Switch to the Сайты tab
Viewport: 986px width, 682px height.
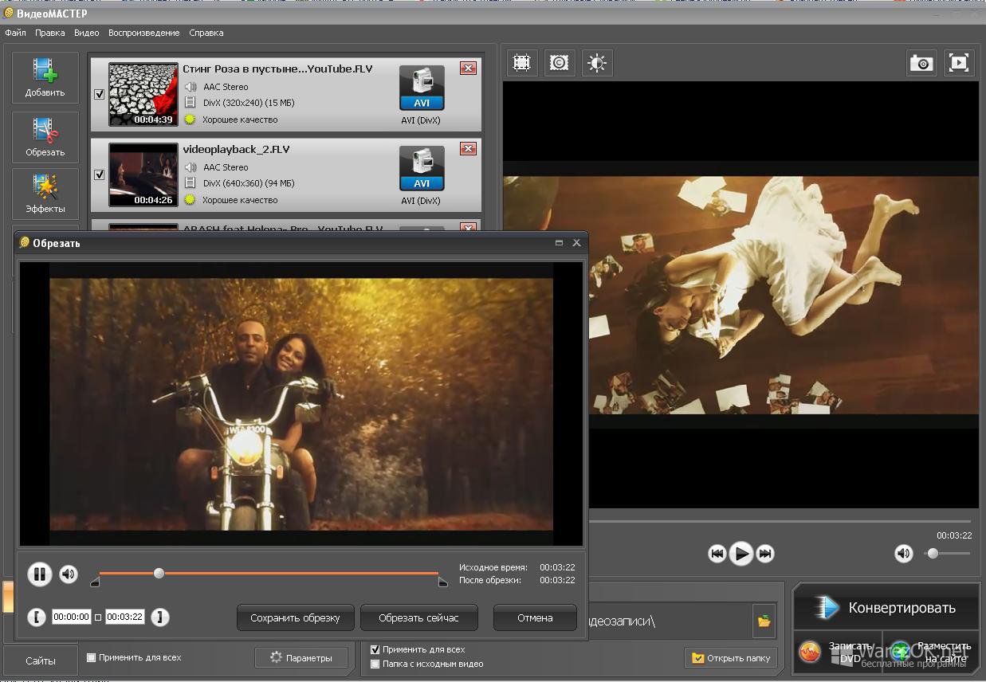pyautogui.click(x=40, y=660)
